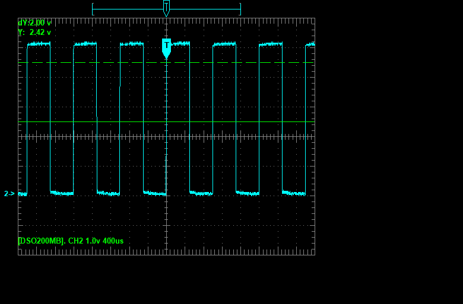The image size is (463, 304).
Task: Click the last full high pulse on the right
Action: pos(271,44)
